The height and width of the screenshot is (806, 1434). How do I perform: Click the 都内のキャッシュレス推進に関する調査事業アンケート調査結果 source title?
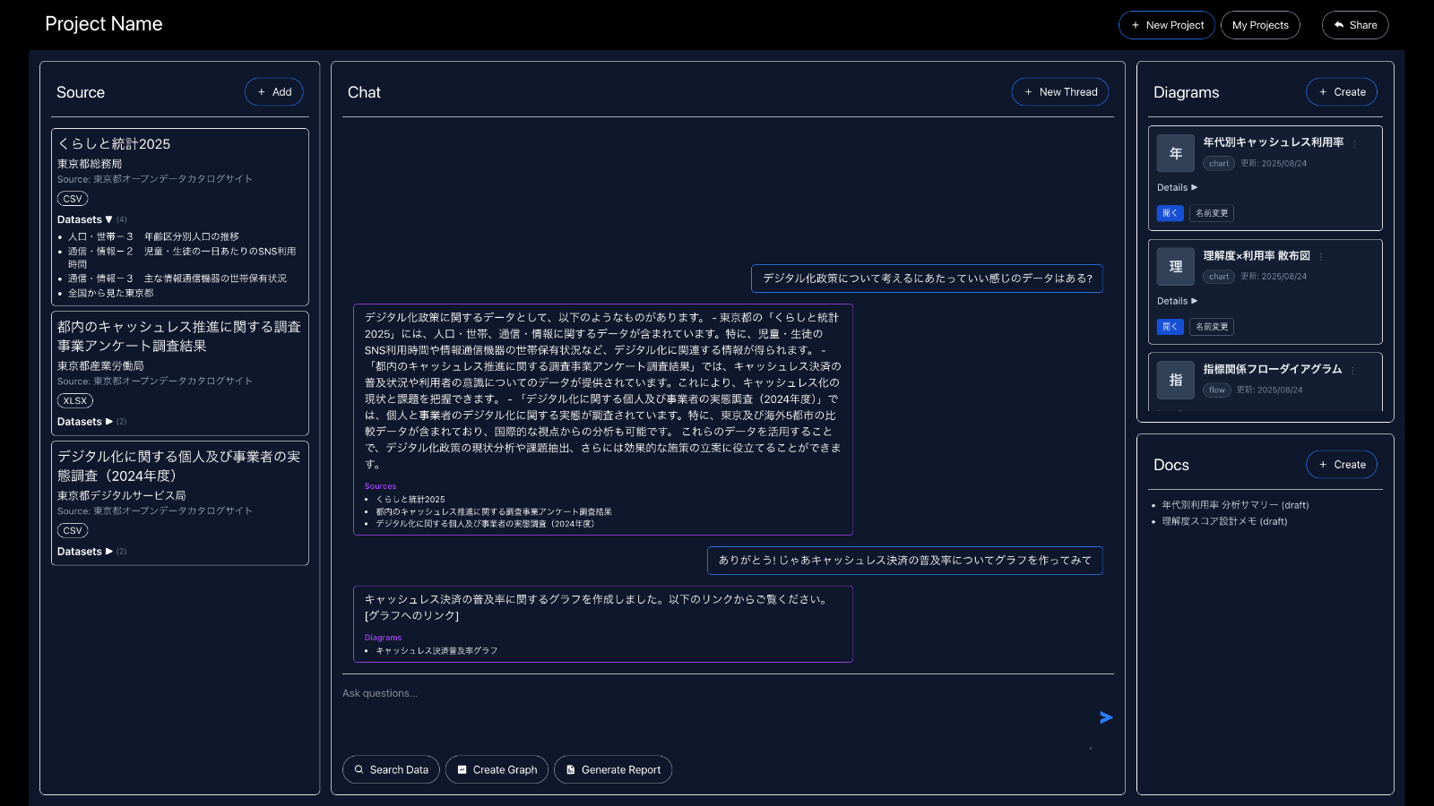click(x=179, y=336)
